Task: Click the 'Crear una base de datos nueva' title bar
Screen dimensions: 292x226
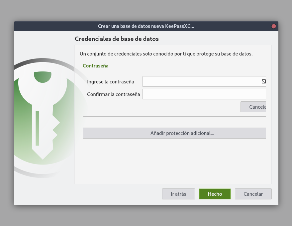Action: 146,26
